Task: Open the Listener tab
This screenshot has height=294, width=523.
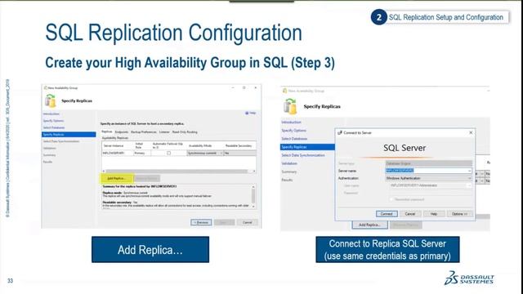Action: (x=164, y=132)
